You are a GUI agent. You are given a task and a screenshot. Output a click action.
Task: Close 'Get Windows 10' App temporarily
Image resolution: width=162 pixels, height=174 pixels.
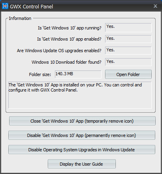[82, 121]
